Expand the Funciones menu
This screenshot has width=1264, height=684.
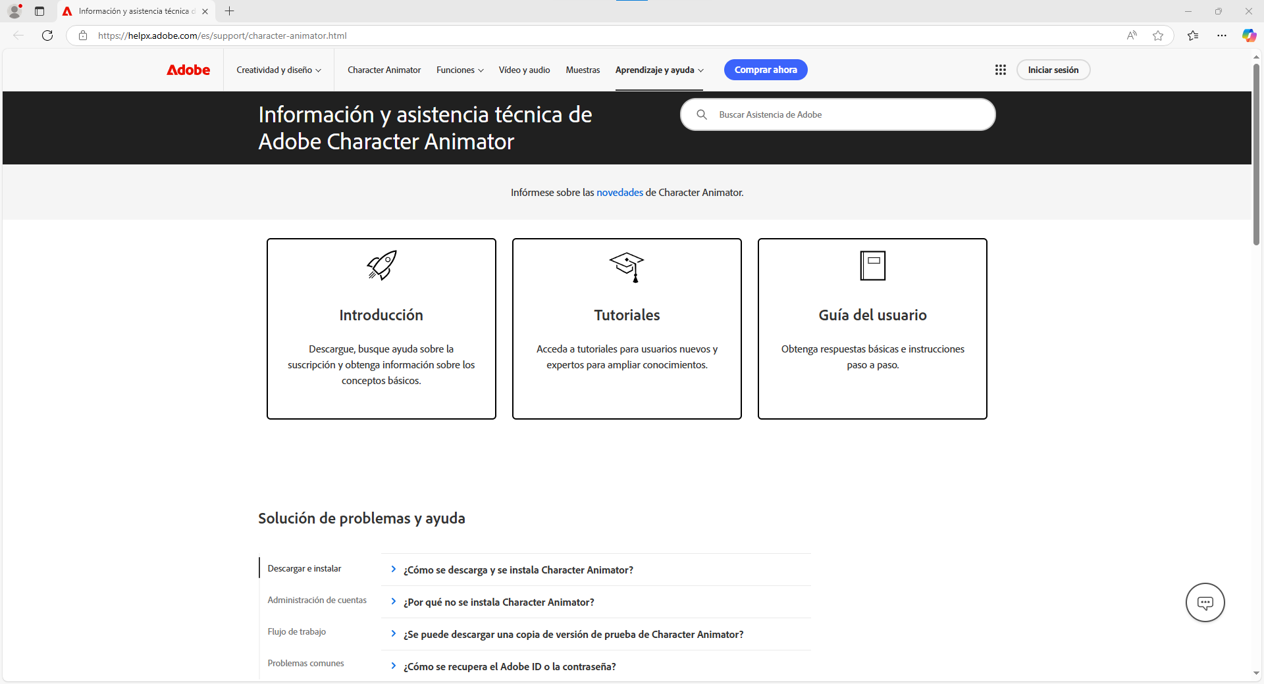[x=460, y=70]
